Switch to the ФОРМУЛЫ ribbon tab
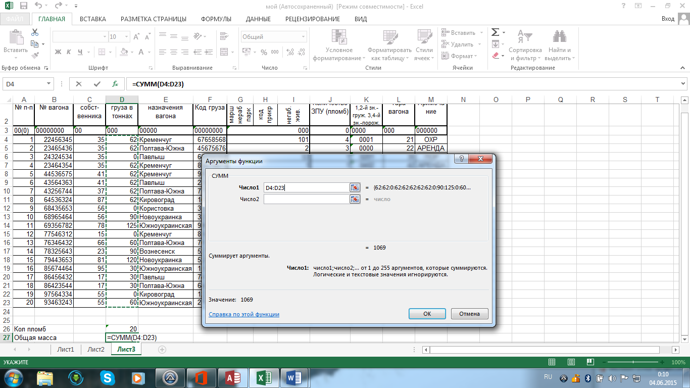 216,19
